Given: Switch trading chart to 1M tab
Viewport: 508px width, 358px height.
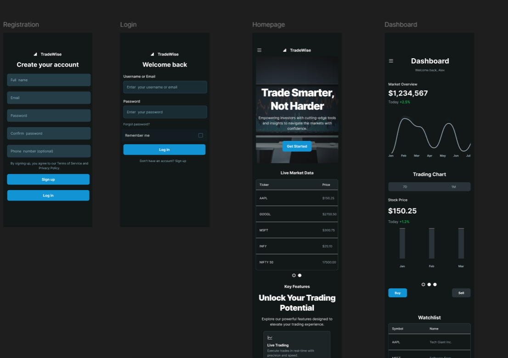Looking at the screenshot, I should tap(453, 187).
